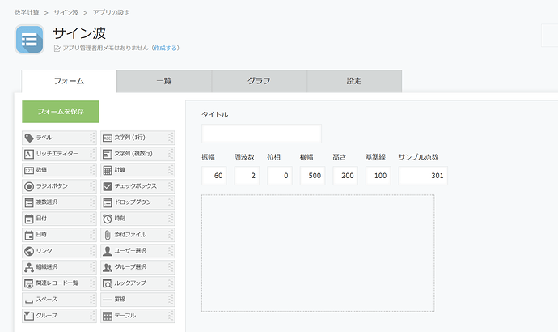The image size is (558, 332).
Task: Select the 文字列 (複数行) icon
Action: (x=108, y=154)
